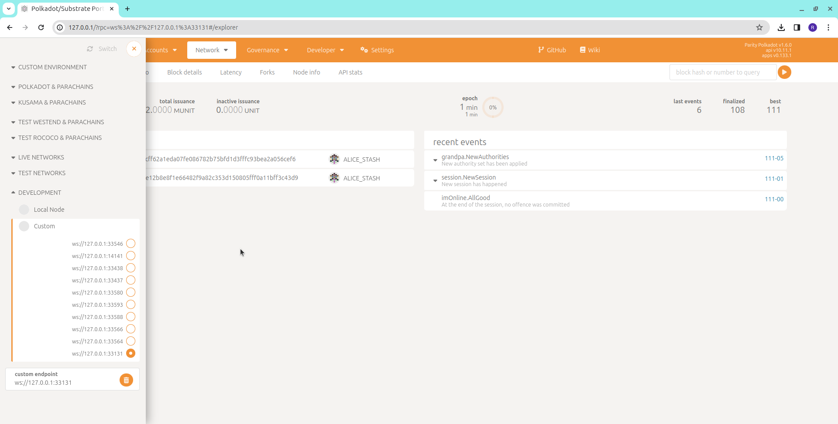This screenshot has width=838, height=424.
Task: Select endpoint ws://127.0.0.1:33588
Action: click(131, 317)
